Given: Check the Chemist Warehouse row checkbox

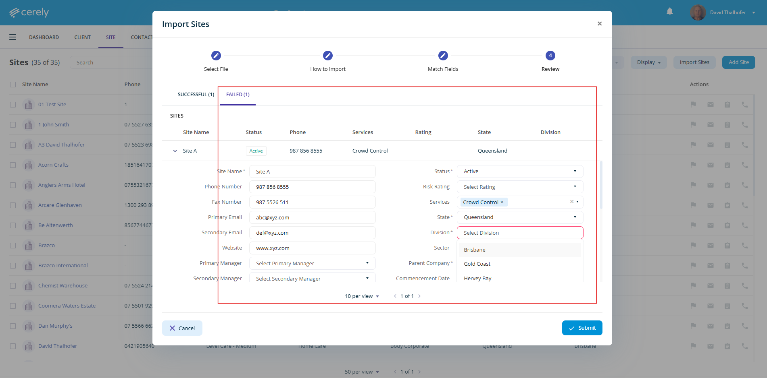Looking at the screenshot, I should (13, 286).
